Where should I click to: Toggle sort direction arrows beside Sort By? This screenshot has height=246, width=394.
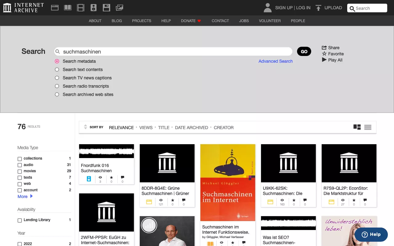pyautogui.click(x=86, y=127)
